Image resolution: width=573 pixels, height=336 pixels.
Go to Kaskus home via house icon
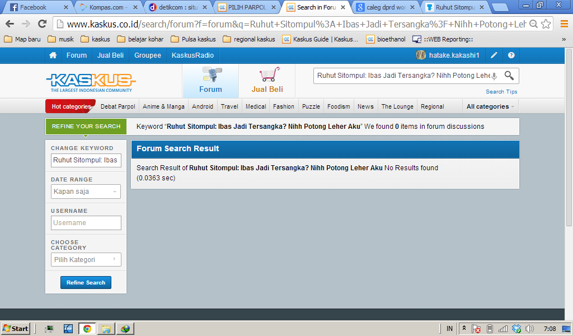[53, 55]
